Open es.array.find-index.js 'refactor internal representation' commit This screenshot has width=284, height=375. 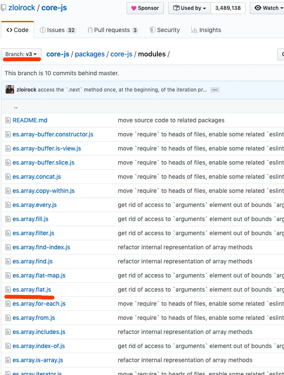pyautogui.click(x=185, y=247)
